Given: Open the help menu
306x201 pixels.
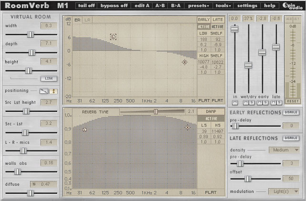Looking at the screenshot, I should point(269,6).
